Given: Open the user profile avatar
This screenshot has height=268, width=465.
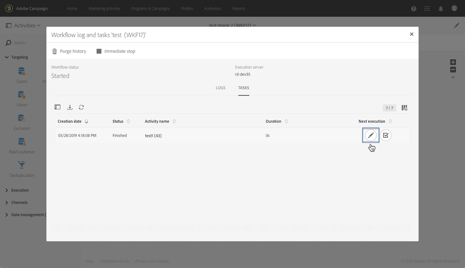Looking at the screenshot, I should (x=454, y=8).
